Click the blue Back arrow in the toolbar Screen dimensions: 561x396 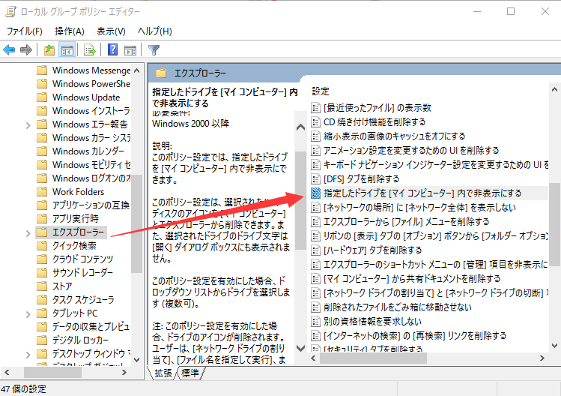click(9, 50)
